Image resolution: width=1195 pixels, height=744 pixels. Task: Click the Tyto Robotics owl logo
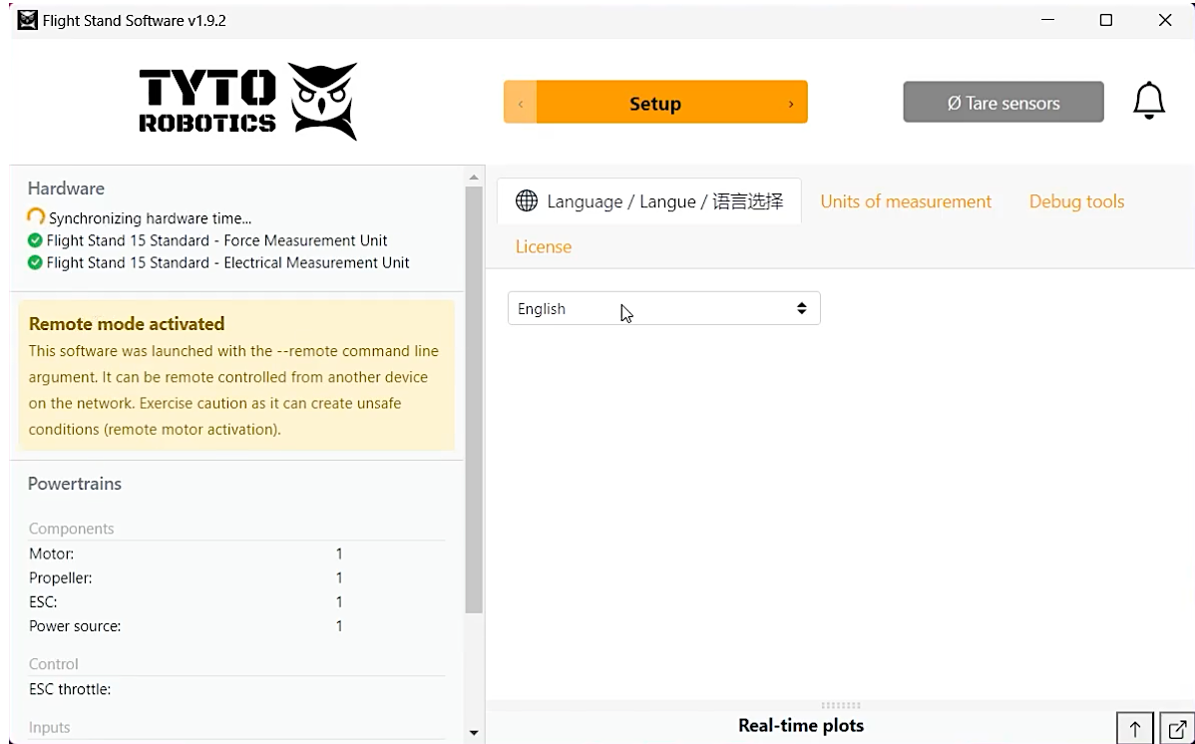tap(322, 101)
